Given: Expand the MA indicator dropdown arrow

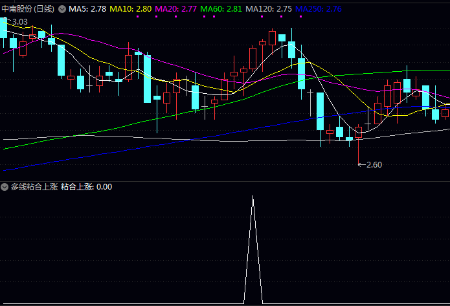Looking at the screenshot, I should click(x=62, y=9).
